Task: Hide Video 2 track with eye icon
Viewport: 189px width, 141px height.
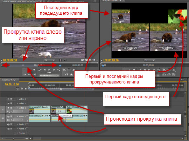Action: 8,103
